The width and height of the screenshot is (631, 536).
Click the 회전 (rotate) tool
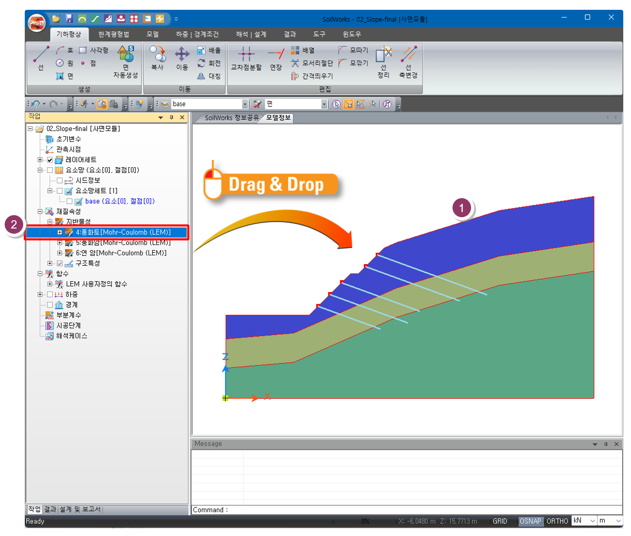pos(209,63)
